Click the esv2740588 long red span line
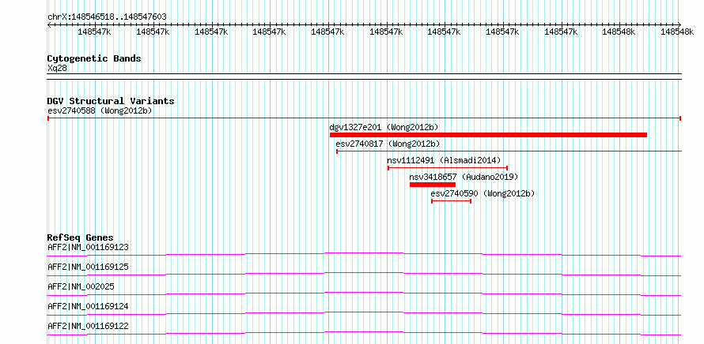 pyautogui.click(x=364, y=118)
